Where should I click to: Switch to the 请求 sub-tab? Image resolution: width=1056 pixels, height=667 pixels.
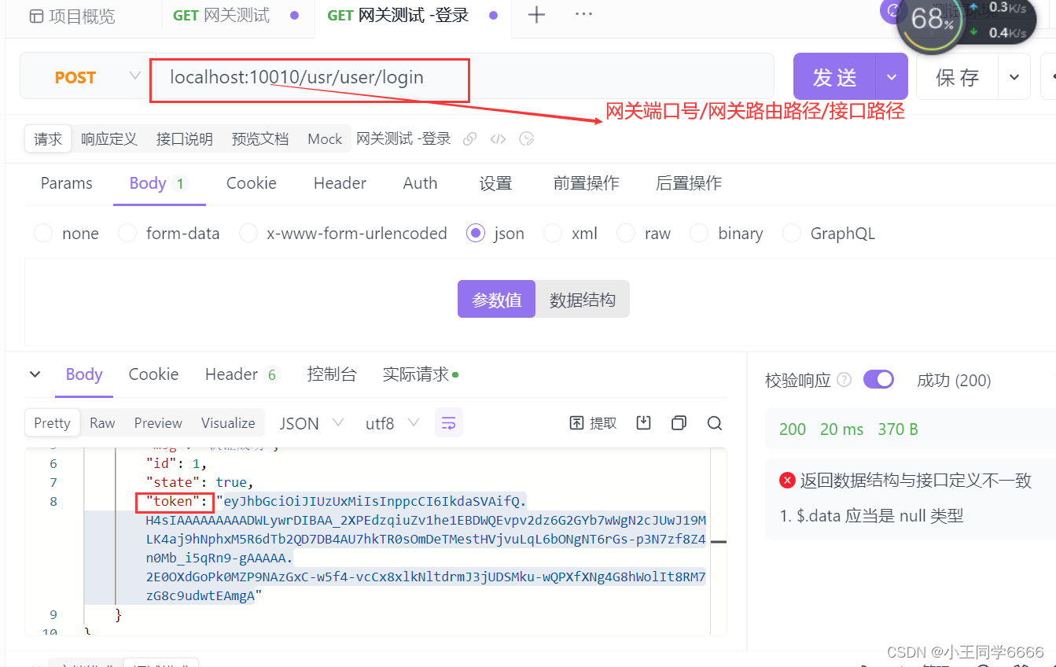coord(48,138)
